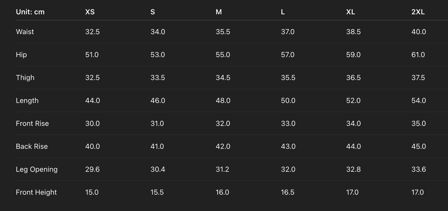This screenshot has width=448, height=211.
Task: Select the Length value 50.0 for L
Action: click(288, 101)
